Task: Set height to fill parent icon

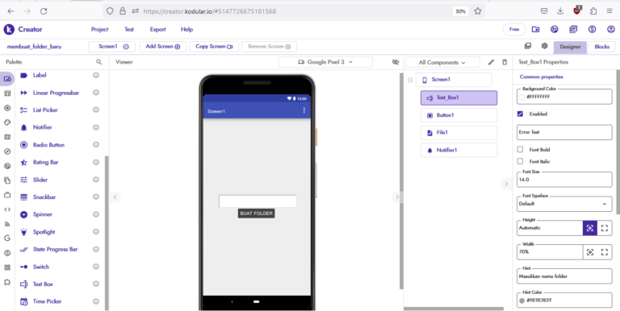Action: [604, 228]
